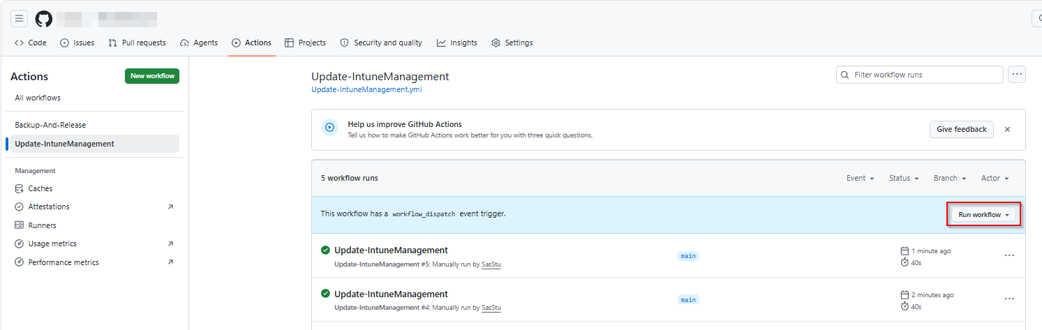
Task: Click the 5 workflow runs text
Action: [x=350, y=178]
